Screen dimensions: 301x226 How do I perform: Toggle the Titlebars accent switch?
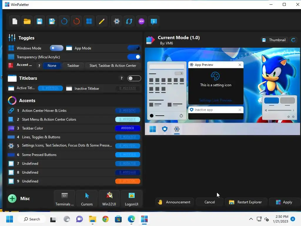(134, 78)
